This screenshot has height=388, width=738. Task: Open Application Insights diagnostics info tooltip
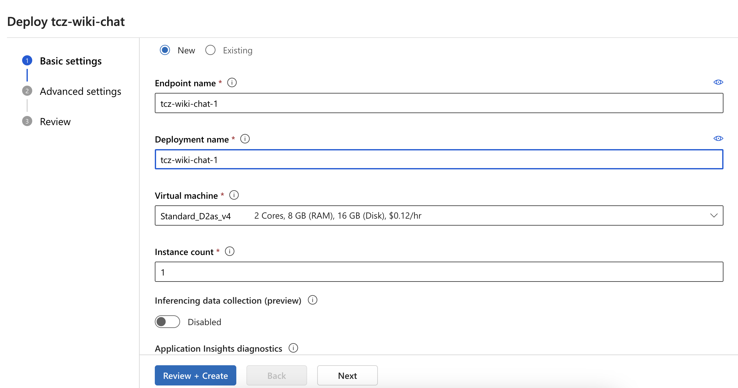293,348
